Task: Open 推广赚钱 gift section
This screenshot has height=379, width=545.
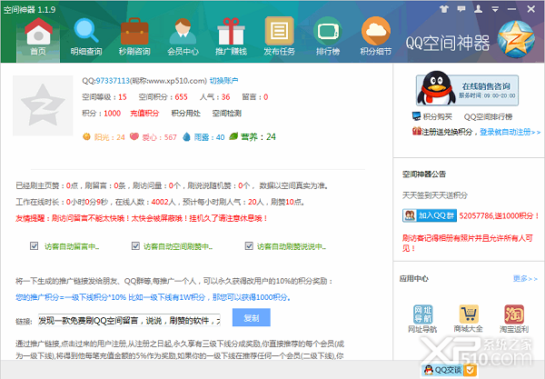Action: [231, 37]
